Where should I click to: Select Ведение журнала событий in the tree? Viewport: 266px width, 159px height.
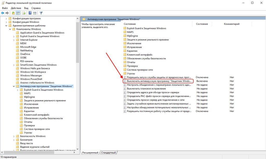[35, 147]
